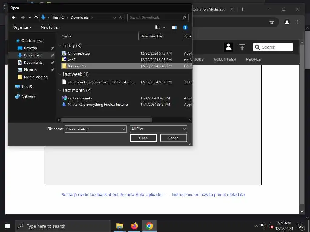Click the refresh icon in address bar
The width and height of the screenshot is (310, 232).
pyautogui.click(x=121, y=18)
